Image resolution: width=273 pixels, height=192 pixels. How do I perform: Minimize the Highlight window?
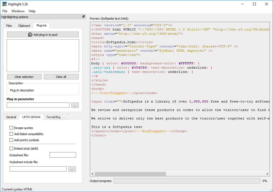[x=242, y=4]
